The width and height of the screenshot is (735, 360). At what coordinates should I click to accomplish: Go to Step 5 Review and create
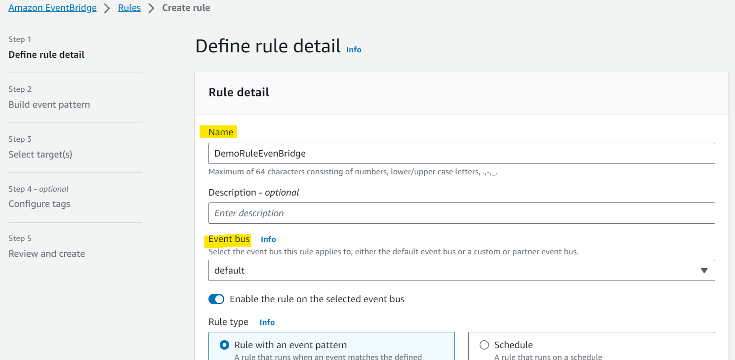(47, 254)
